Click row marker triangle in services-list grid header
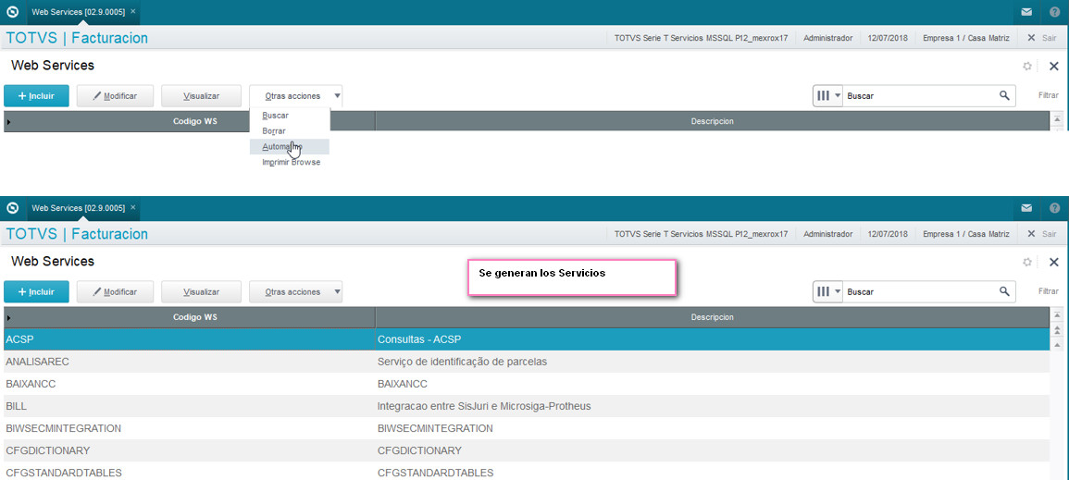This screenshot has width=1069, height=480. point(8,318)
